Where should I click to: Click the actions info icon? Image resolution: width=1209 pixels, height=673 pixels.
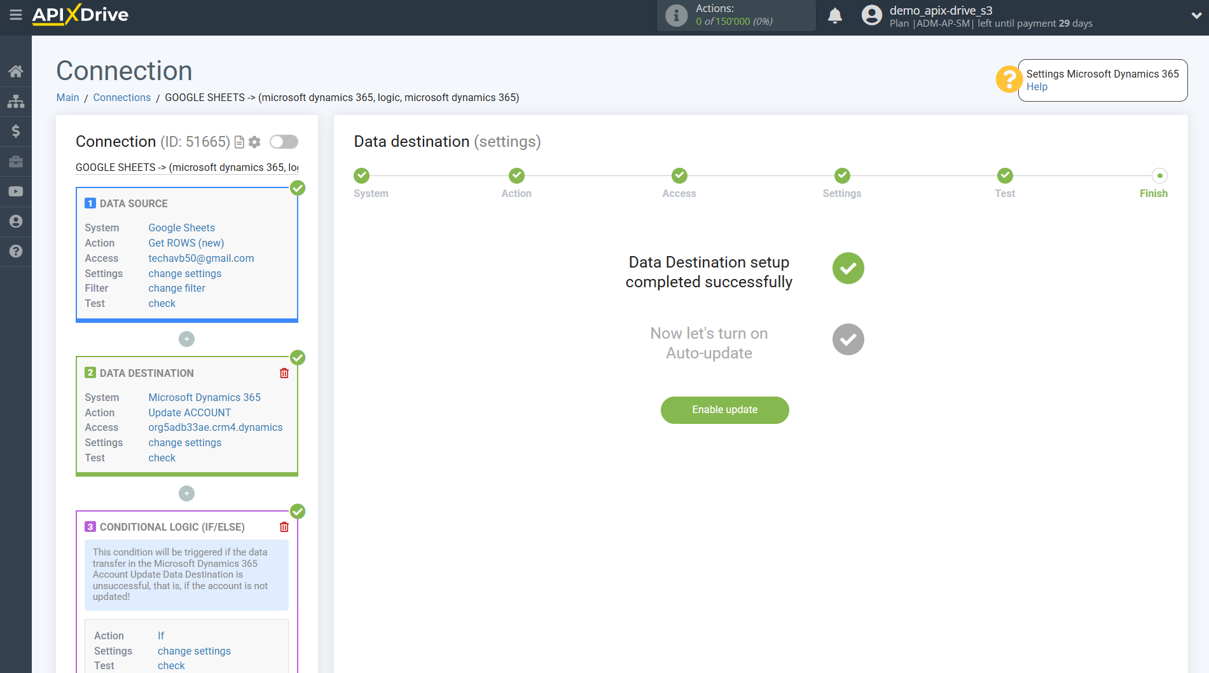[x=677, y=15]
